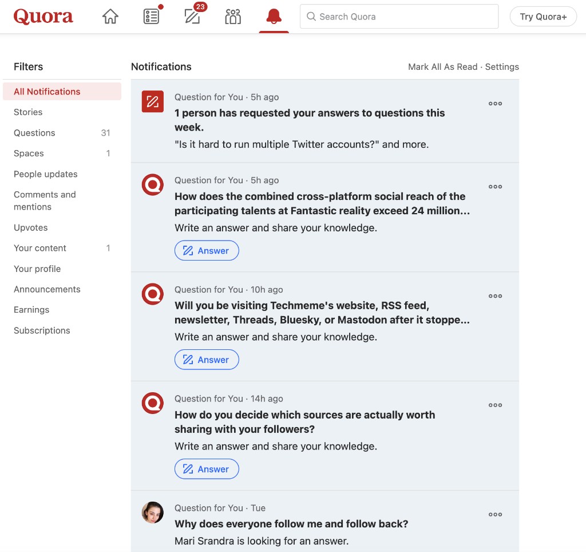Screen dimensions: 586x552
Task: Open more options for sources worth sharing question
Action: click(495, 405)
